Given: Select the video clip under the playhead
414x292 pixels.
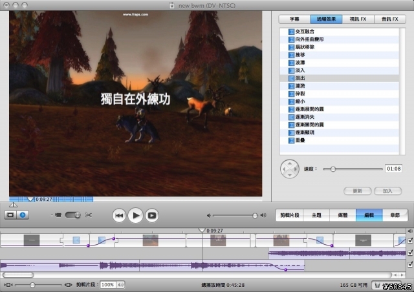Looking at the screenshot, I should pyautogui.click(x=218, y=240).
